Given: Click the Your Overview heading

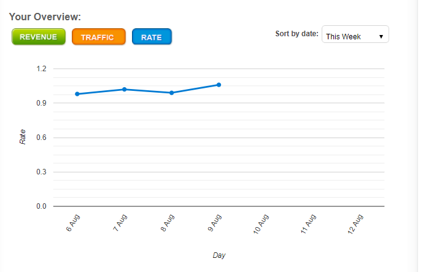Looking at the screenshot, I should (45, 17).
